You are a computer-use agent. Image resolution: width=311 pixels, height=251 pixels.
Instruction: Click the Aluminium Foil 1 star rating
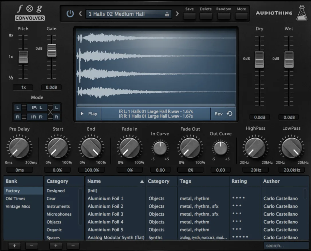coord(239,198)
